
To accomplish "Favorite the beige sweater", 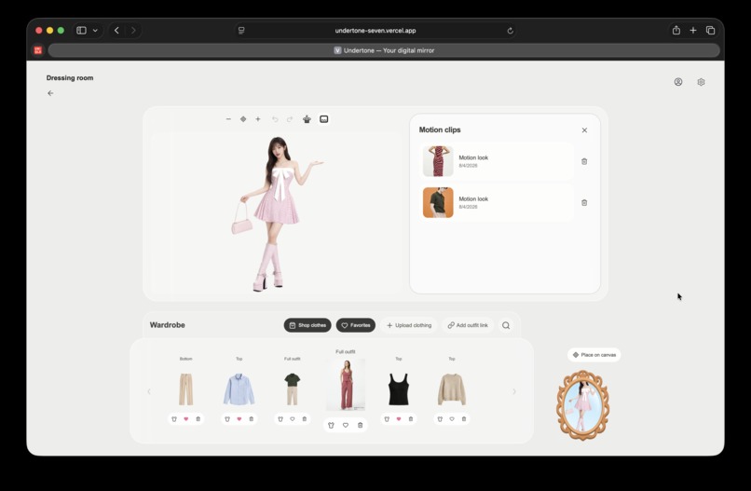I will tap(452, 419).
